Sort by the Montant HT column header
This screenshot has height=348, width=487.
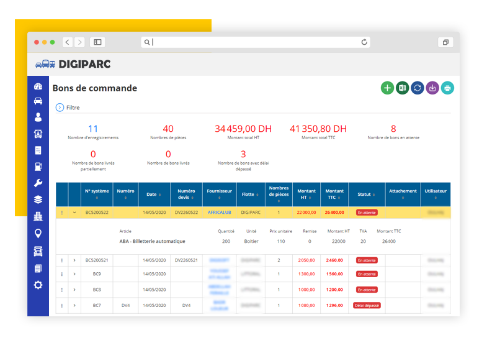point(306,194)
